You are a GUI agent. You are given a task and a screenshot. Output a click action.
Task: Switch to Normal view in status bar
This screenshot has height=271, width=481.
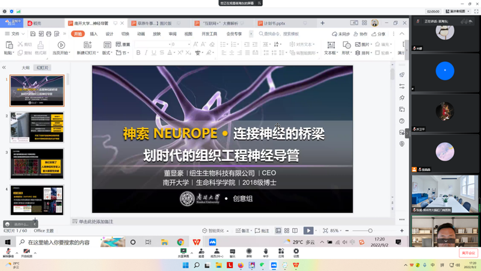pyautogui.click(x=278, y=231)
